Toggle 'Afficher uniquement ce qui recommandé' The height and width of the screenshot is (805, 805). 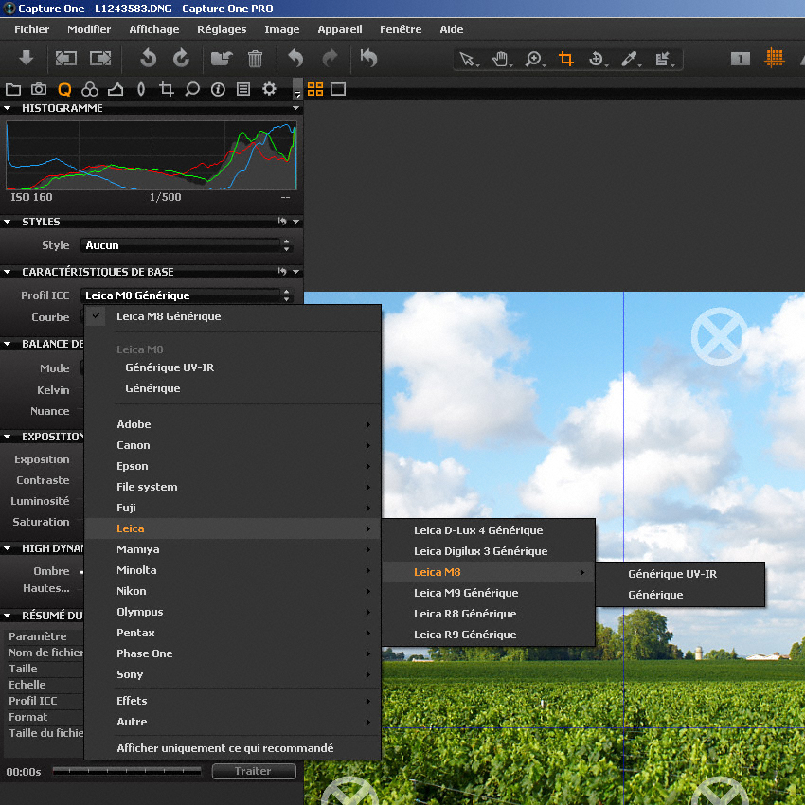pyautogui.click(x=233, y=748)
